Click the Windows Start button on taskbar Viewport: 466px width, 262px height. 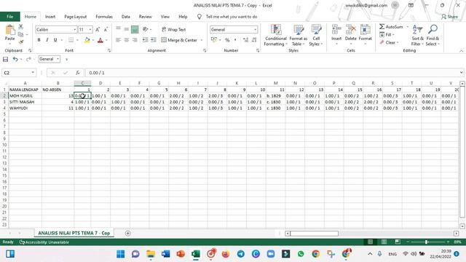[x=121, y=254]
